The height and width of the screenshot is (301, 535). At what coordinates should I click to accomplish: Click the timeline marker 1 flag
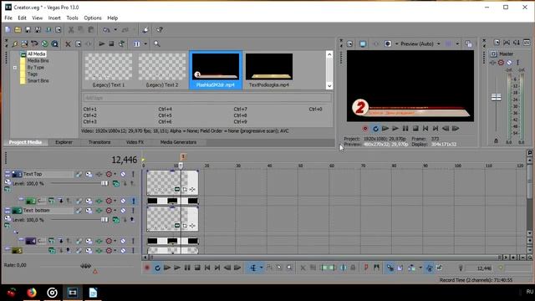click(183, 156)
